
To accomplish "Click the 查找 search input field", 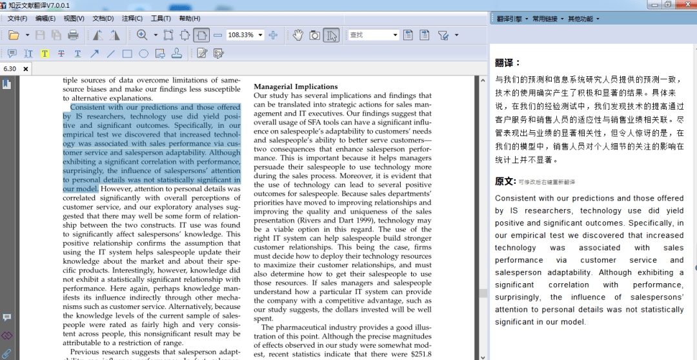I will 370,35.
